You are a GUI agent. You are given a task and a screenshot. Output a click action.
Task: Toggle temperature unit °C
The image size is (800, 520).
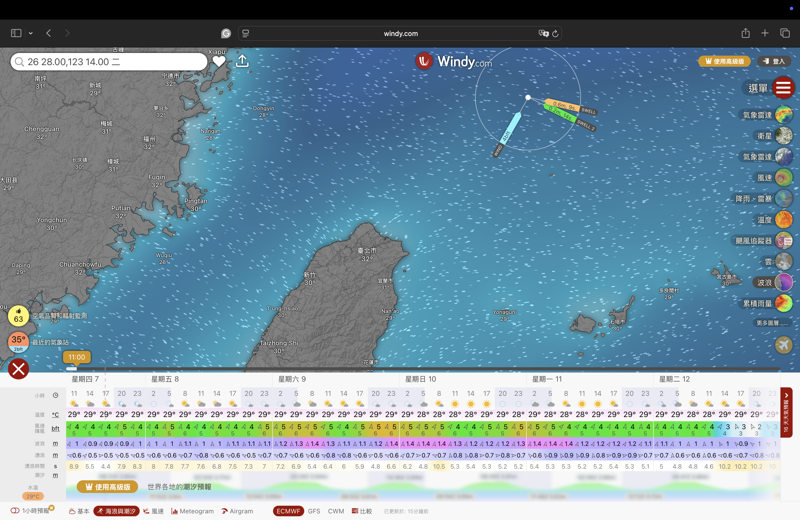point(56,415)
